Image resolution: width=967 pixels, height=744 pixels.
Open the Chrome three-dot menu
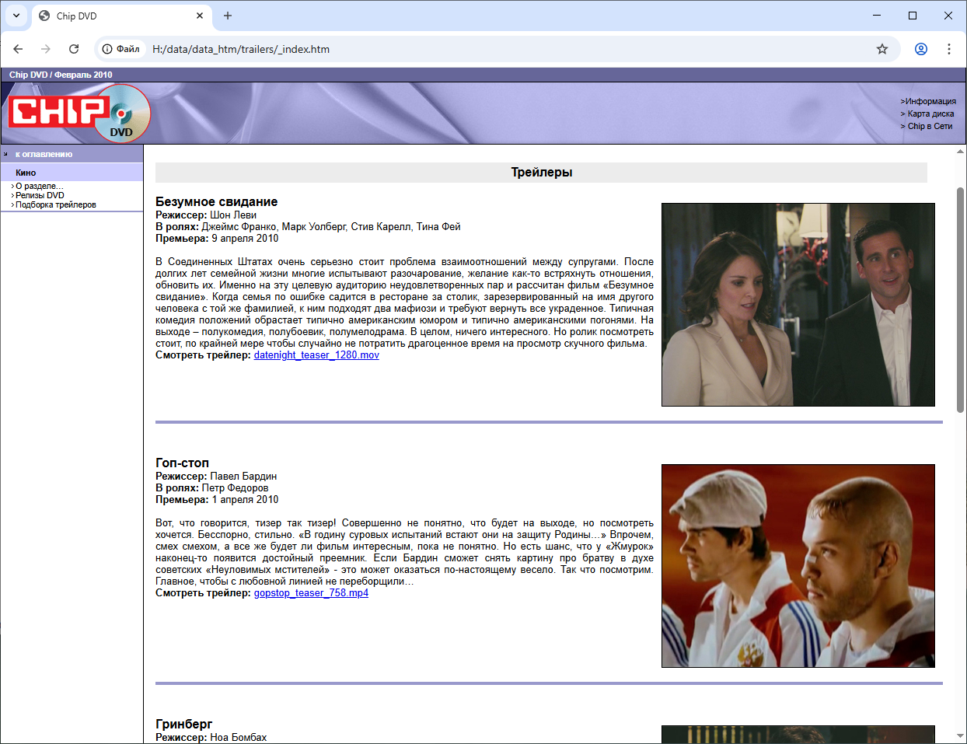tap(949, 49)
